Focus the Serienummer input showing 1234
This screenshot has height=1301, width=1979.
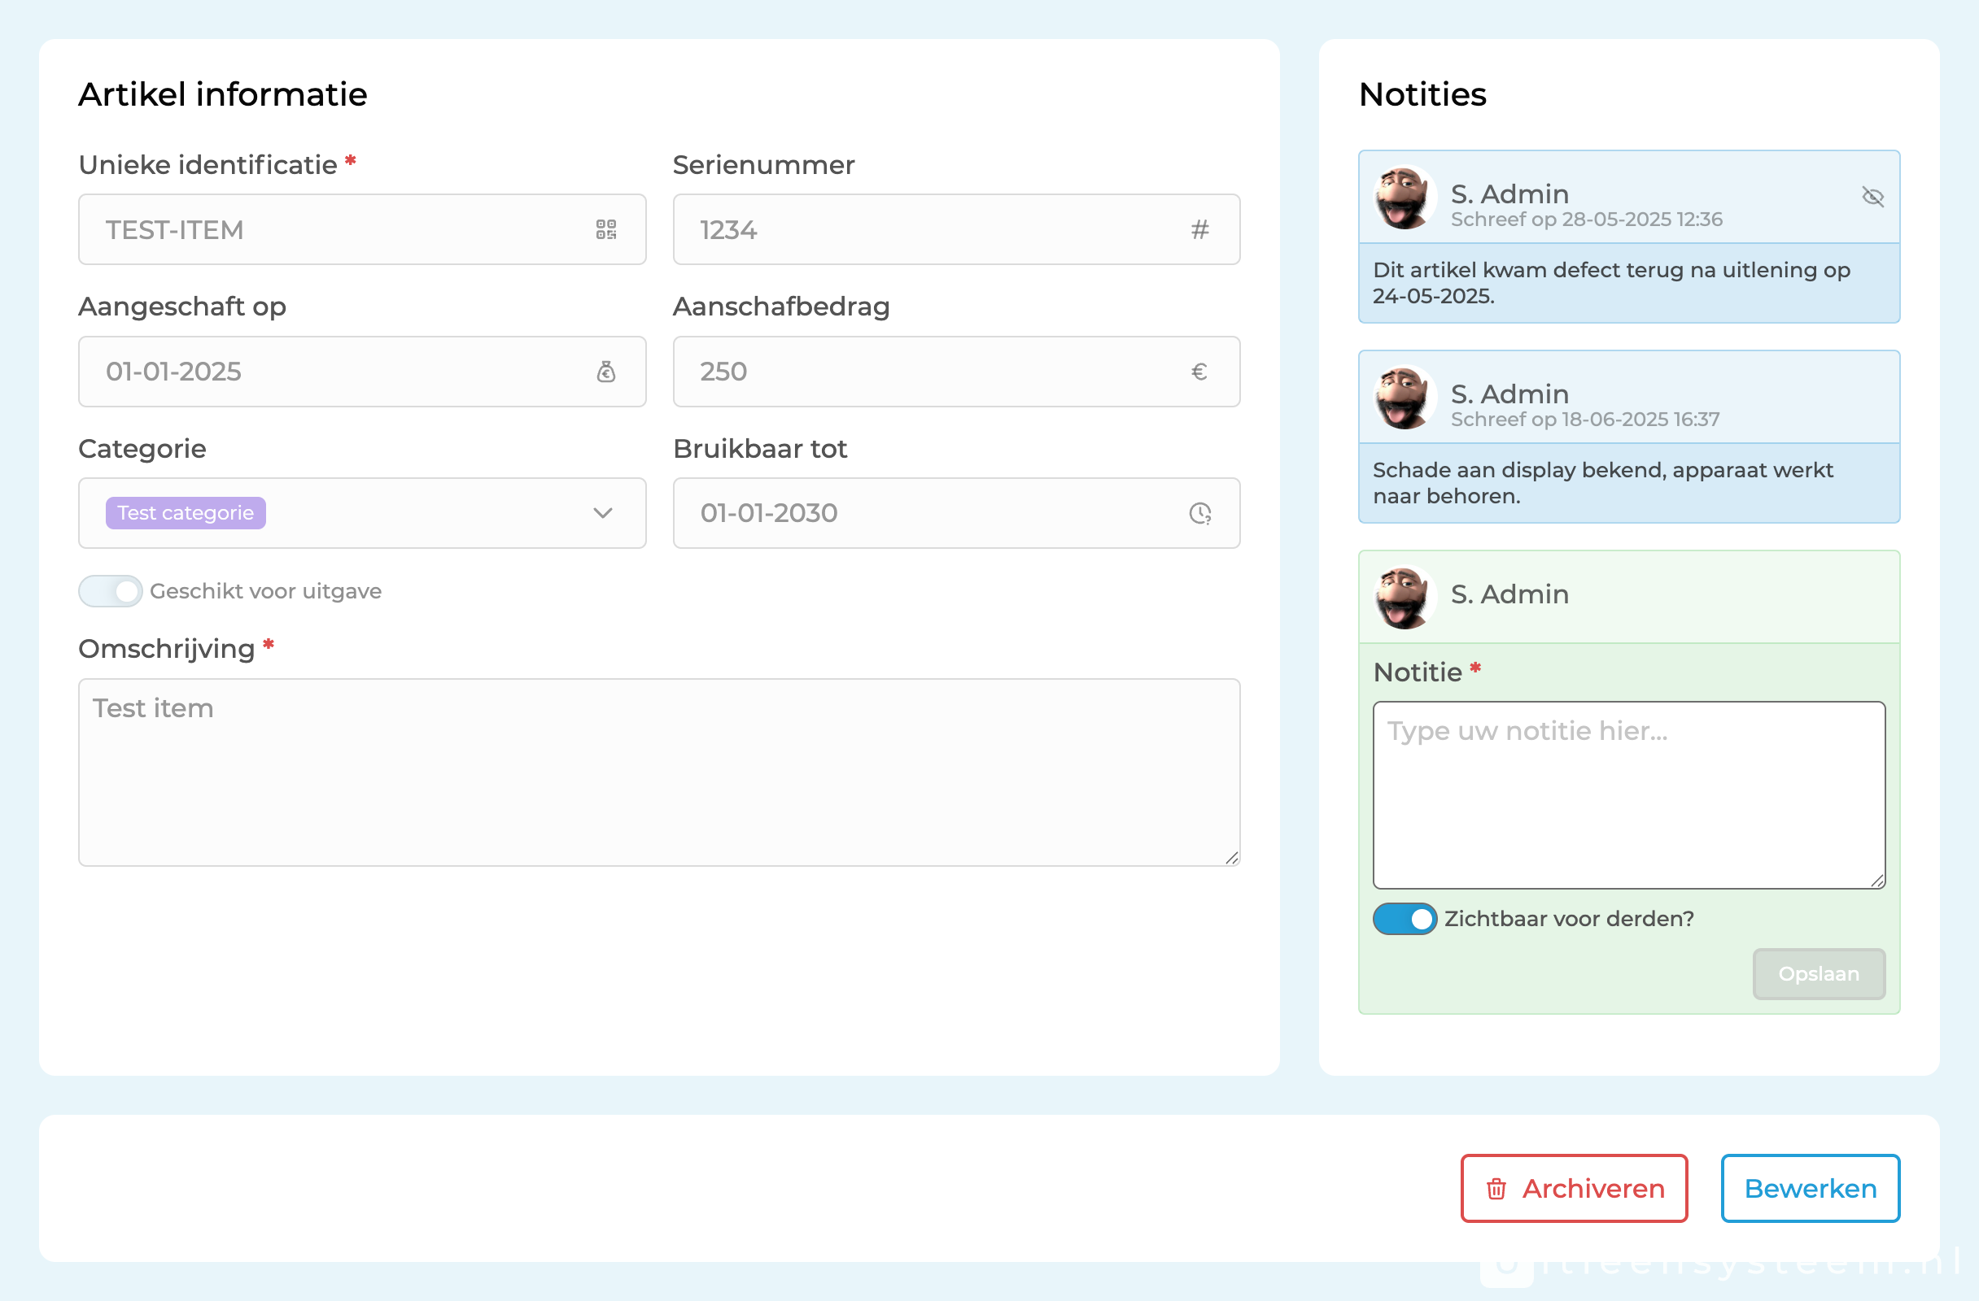click(x=956, y=229)
